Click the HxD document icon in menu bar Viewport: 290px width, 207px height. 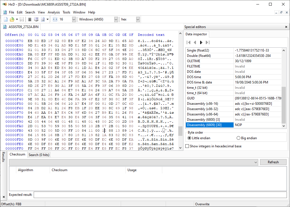(x=5, y=12)
